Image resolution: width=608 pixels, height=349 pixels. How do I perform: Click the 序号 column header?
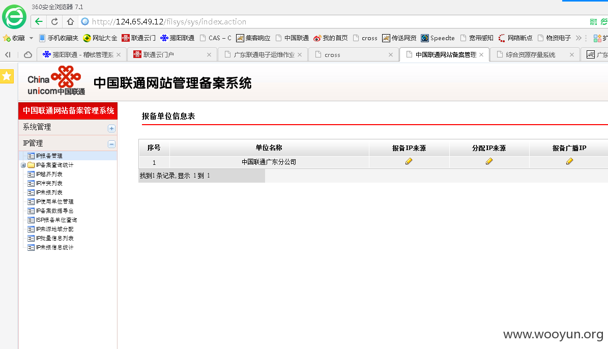154,148
